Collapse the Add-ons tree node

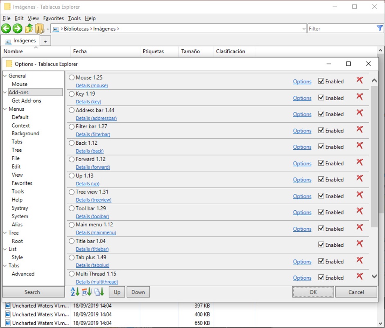[x=5, y=92]
